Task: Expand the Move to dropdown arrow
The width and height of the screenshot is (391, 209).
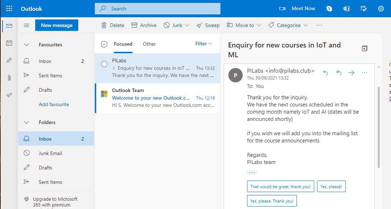Action: click(x=259, y=25)
